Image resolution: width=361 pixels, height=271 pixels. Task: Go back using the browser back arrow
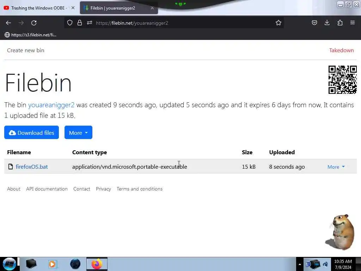[x=8, y=23]
